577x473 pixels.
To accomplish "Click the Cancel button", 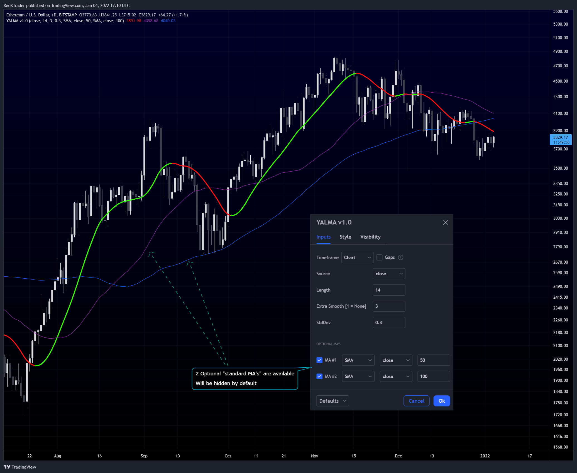I will 416,401.
